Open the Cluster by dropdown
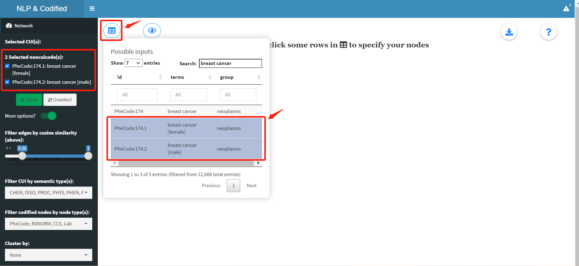The image size is (579, 266). tap(49, 255)
